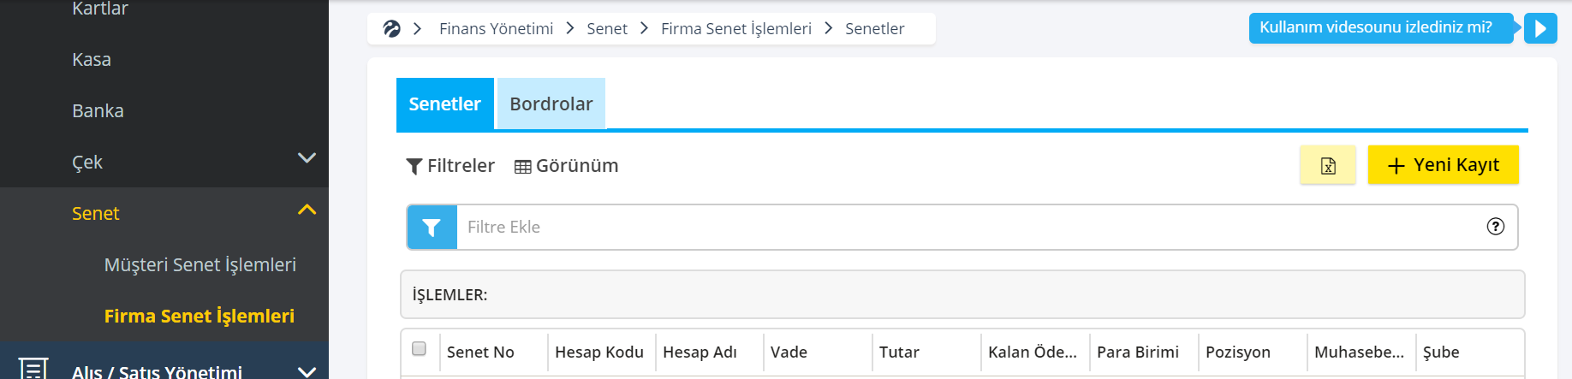Image resolution: width=1572 pixels, height=379 pixels.
Task: Click the home logo icon in breadcrumb
Action: 392,29
